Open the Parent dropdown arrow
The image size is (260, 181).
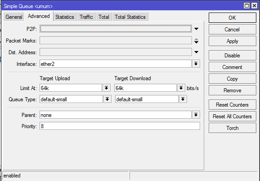click(196, 115)
